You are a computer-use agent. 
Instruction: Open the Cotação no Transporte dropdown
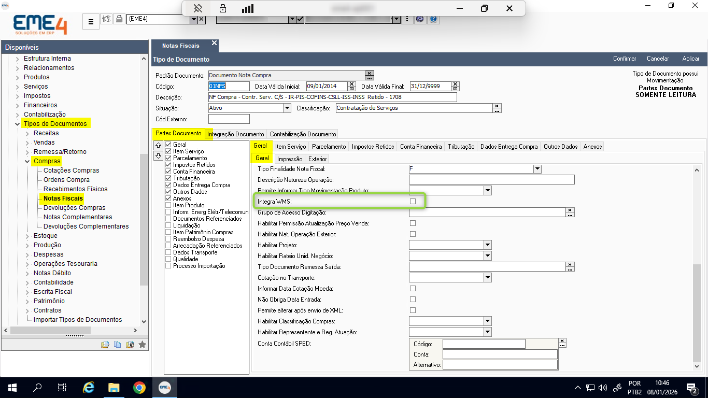point(487,278)
